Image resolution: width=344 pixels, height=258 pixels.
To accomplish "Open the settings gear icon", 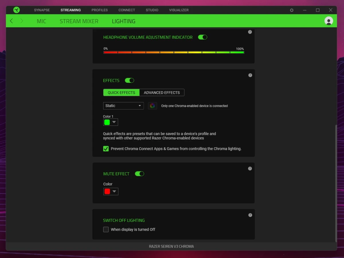I will 292,10.
